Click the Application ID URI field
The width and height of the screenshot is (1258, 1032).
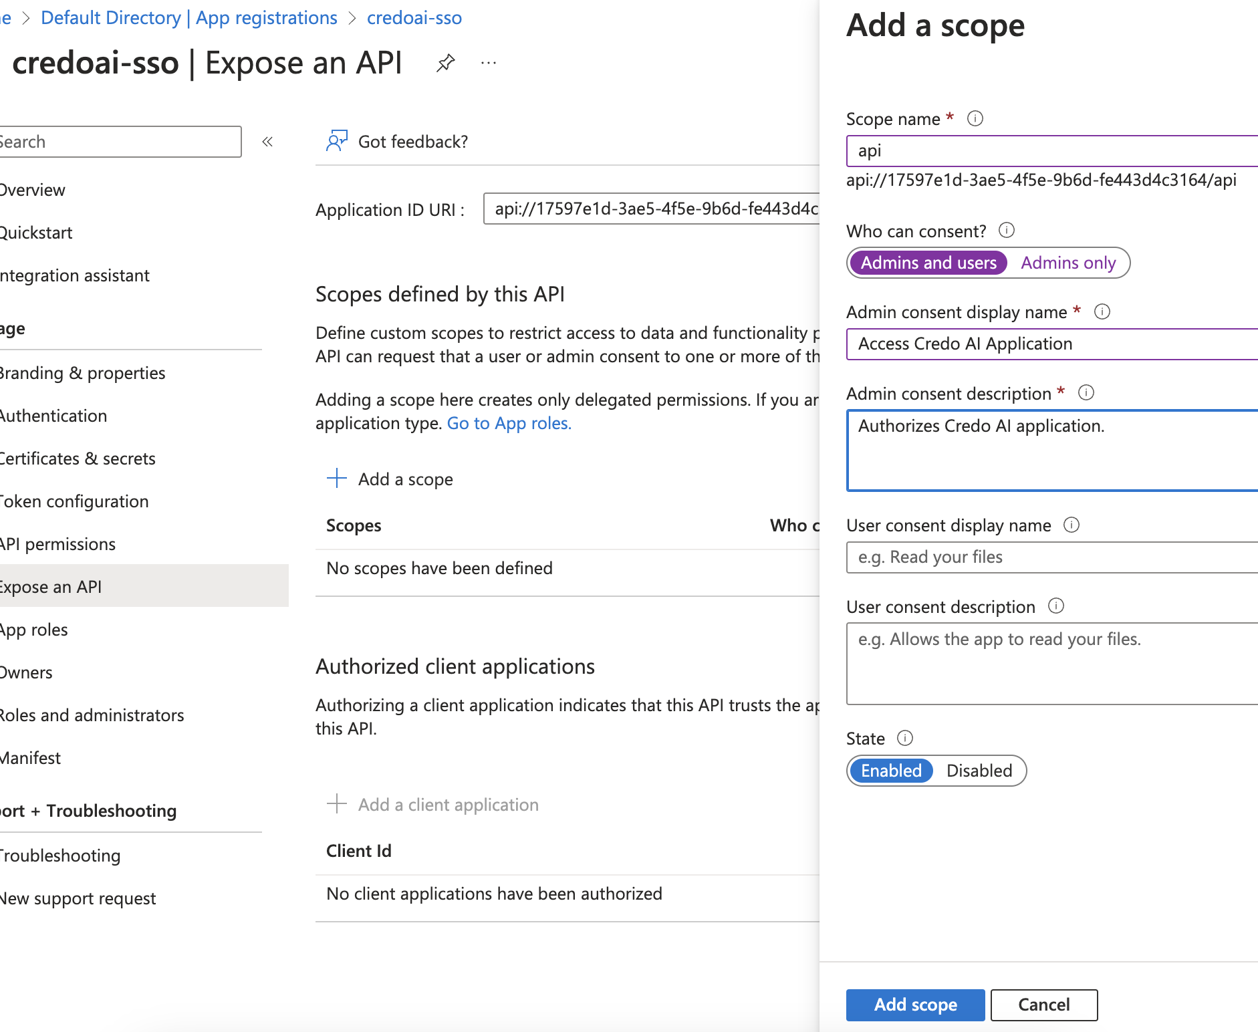pos(652,209)
